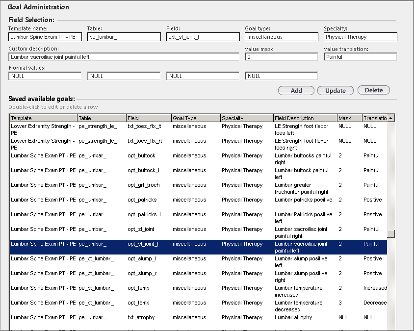
Task: Click the Value translation field
Action: [x=361, y=57]
